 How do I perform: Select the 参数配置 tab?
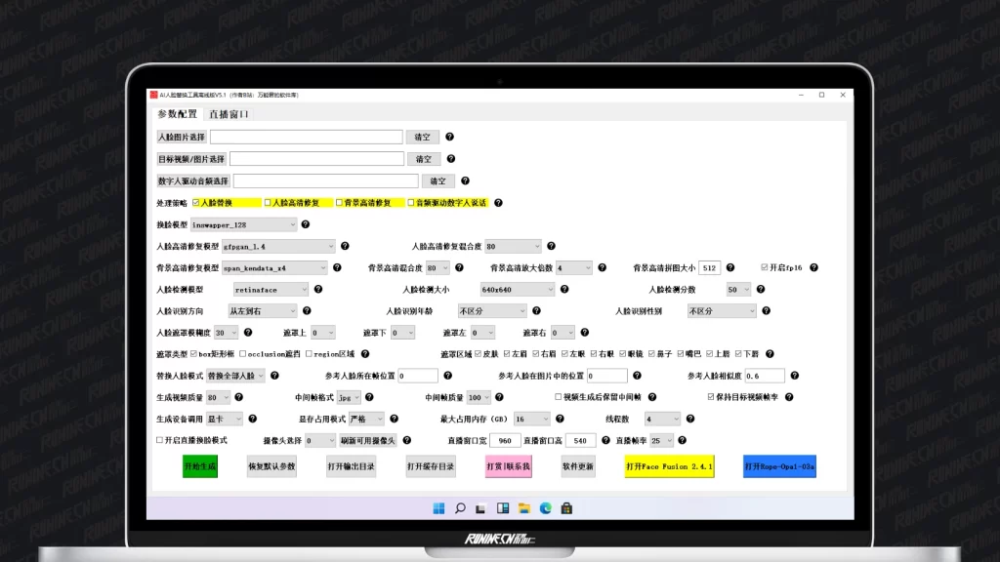click(177, 114)
